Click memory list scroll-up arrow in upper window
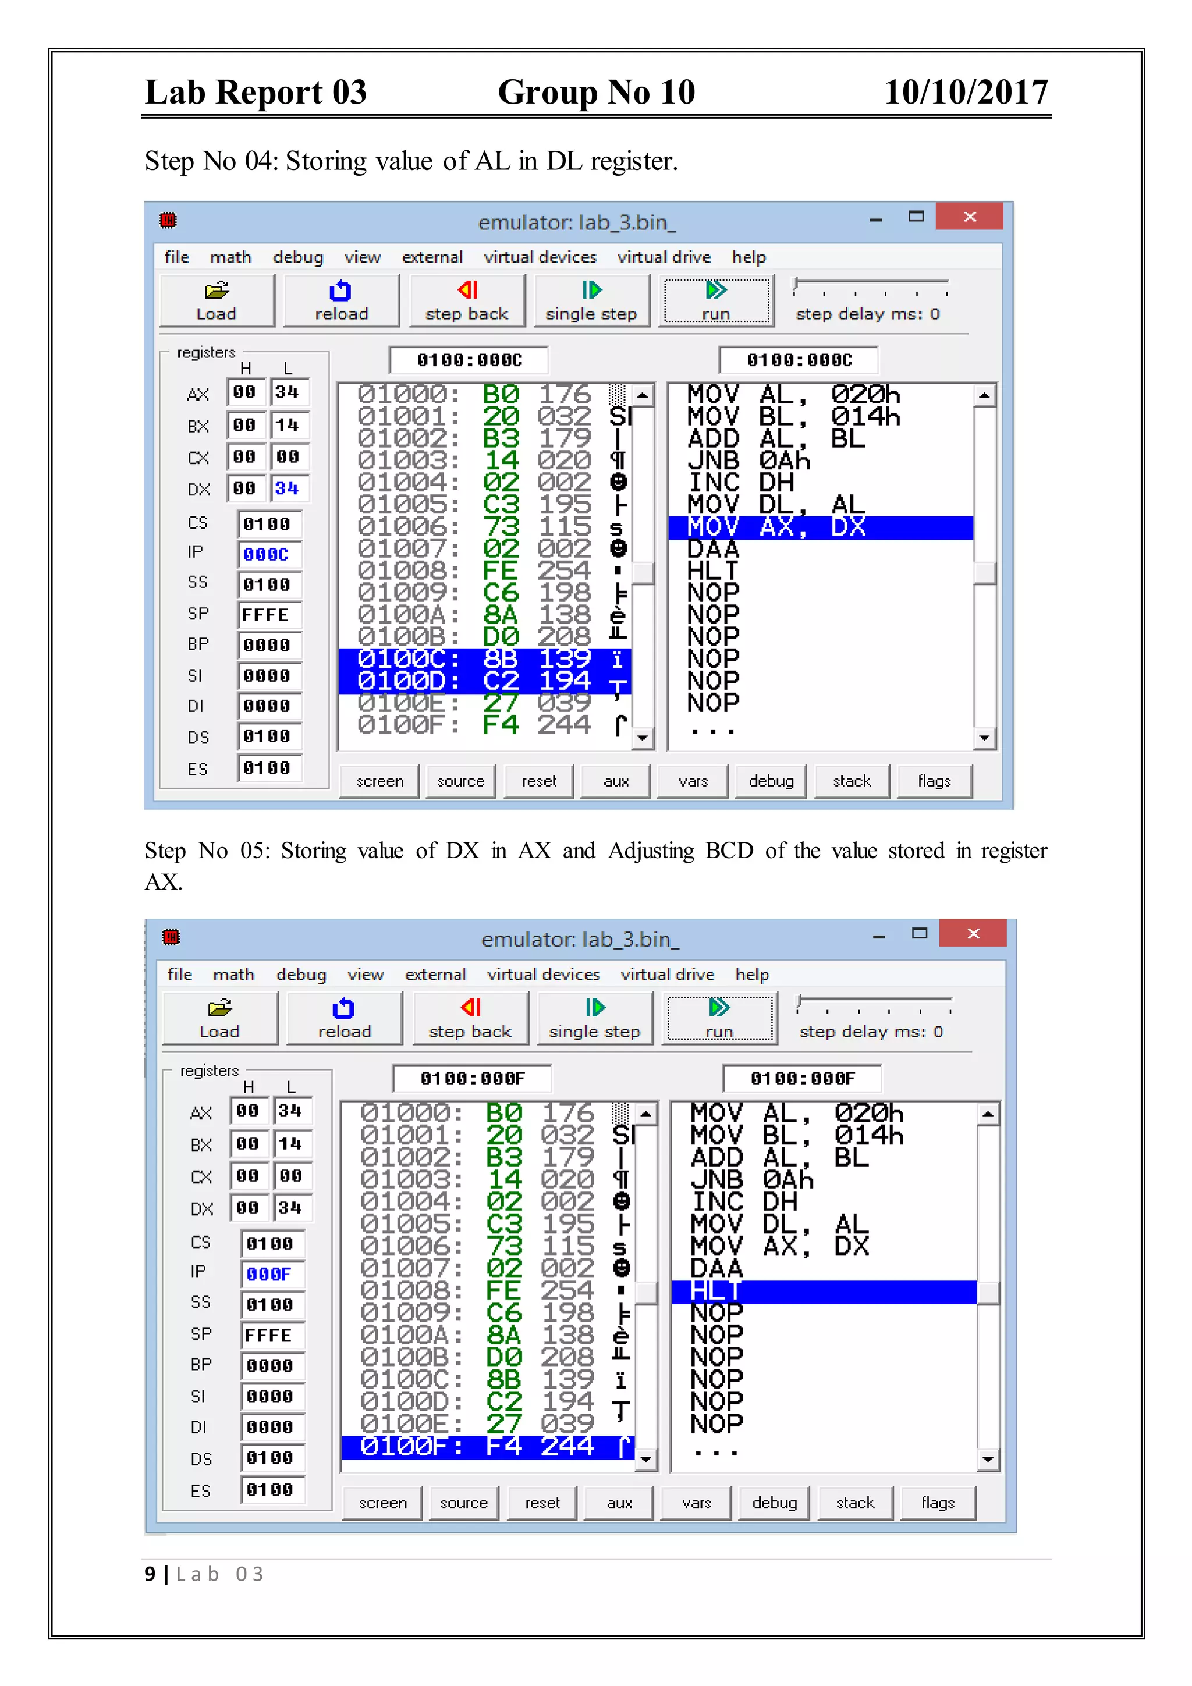1192x1686 pixels. point(643,395)
